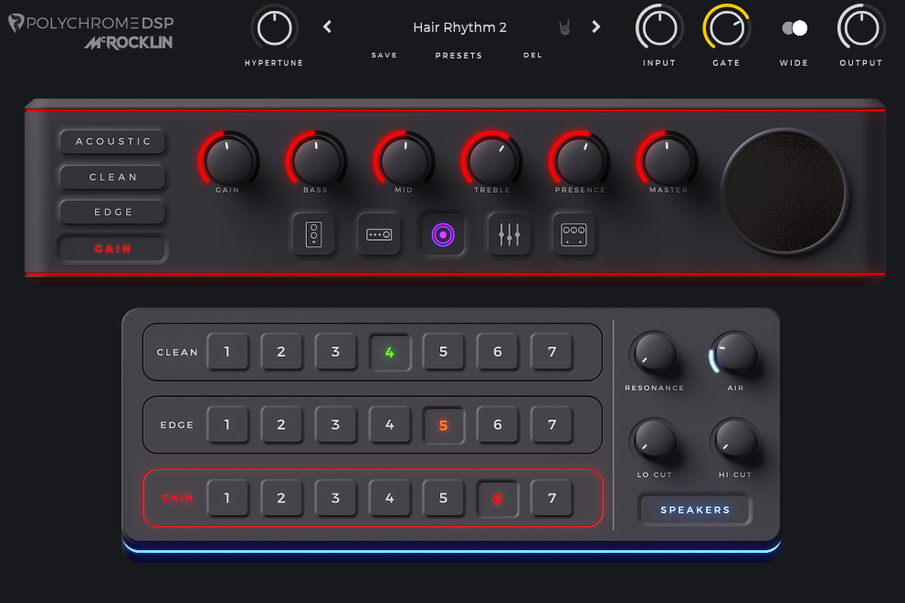Select speaker 4 in the CLEAN row
This screenshot has width=905, height=603.
(x=389, y=352)
